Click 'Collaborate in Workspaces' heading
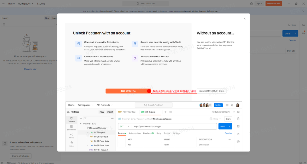 (99, 57)
